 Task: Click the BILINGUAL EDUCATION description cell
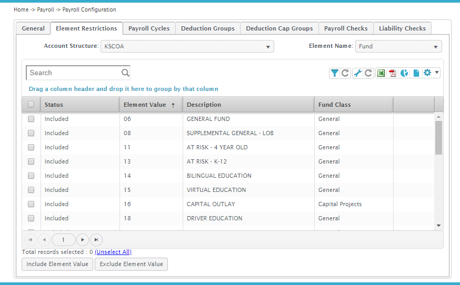click(248, 176)
